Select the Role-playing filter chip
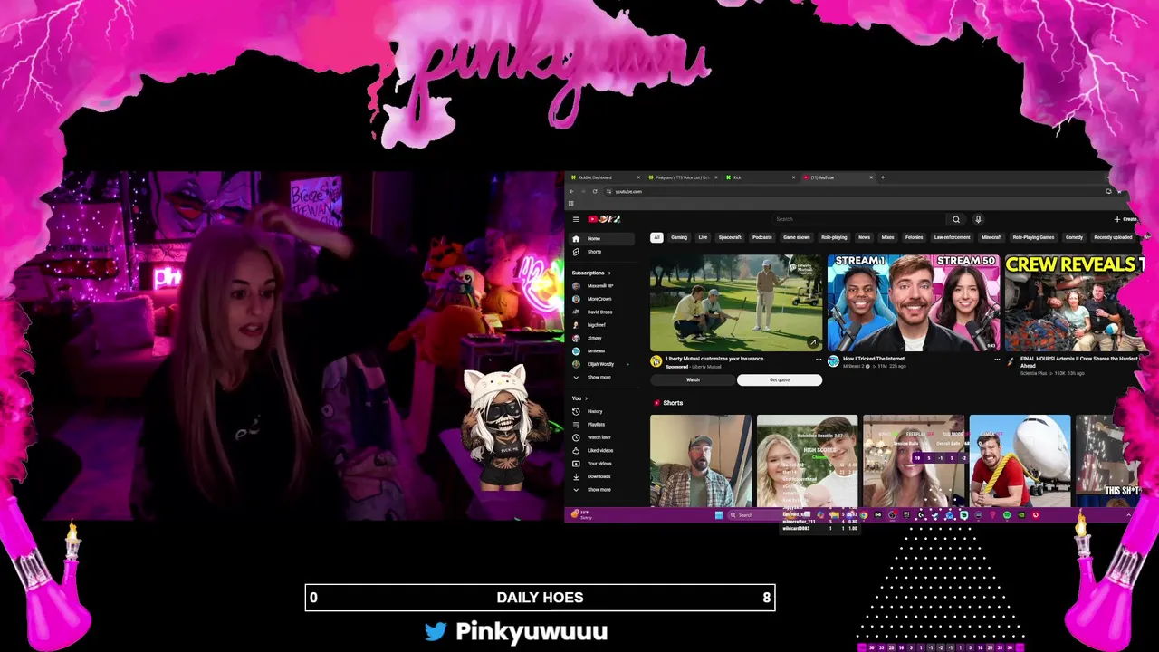This screenshot has width=1159, height=652. coord(834,237)
